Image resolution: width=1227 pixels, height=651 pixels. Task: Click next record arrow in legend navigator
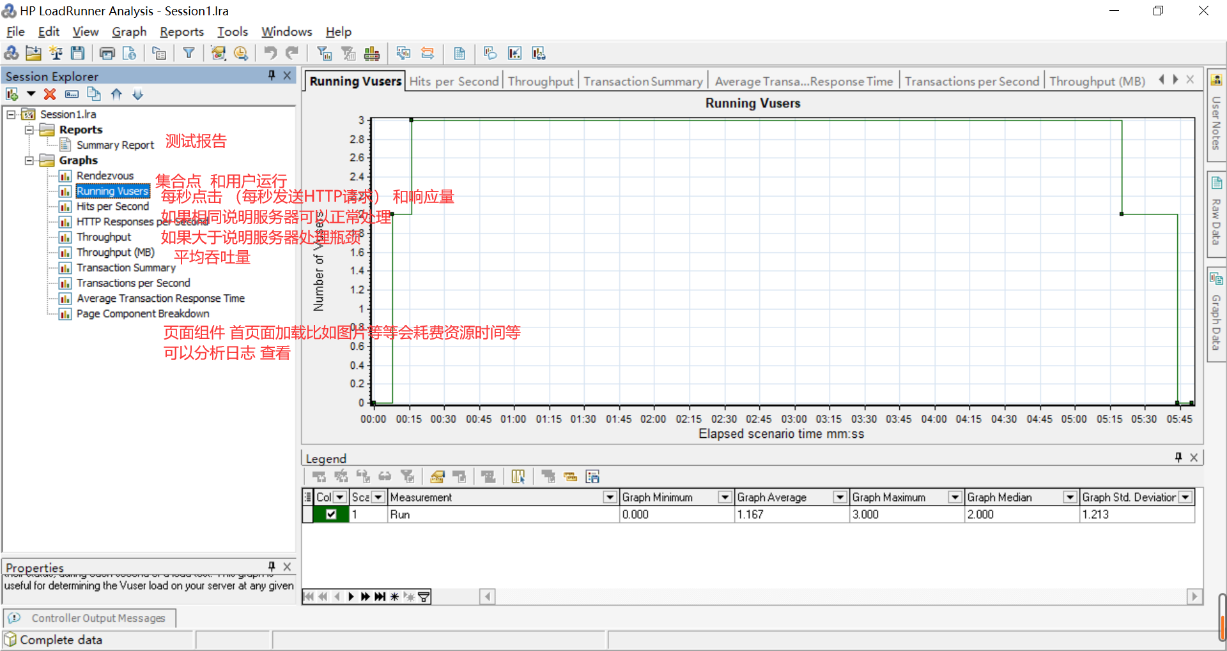(x=351, y=597)
